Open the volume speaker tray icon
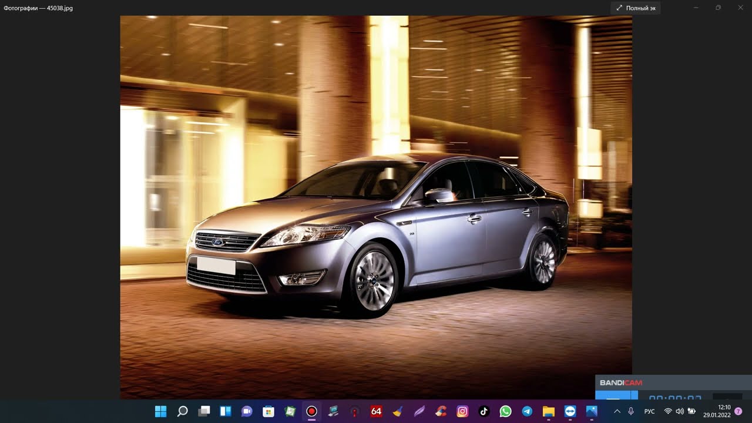Image resolution: width=752 pixels, height=423 pixels. point(680,411)
